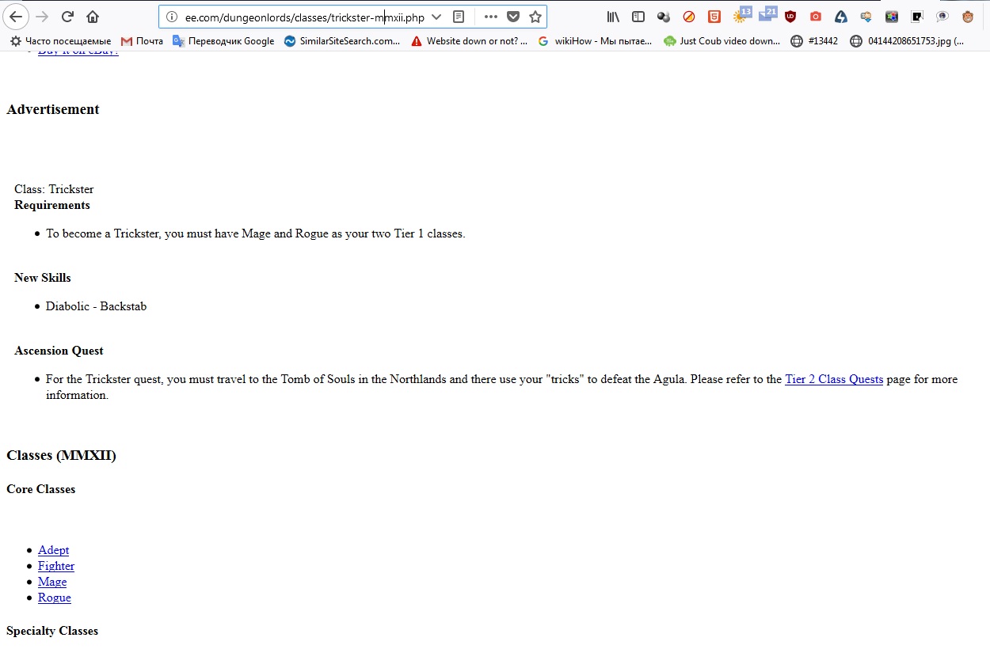
Task: Open the 'Переводчик Google' bookmark
Action: pyautogui.click(x=223, y=41)
